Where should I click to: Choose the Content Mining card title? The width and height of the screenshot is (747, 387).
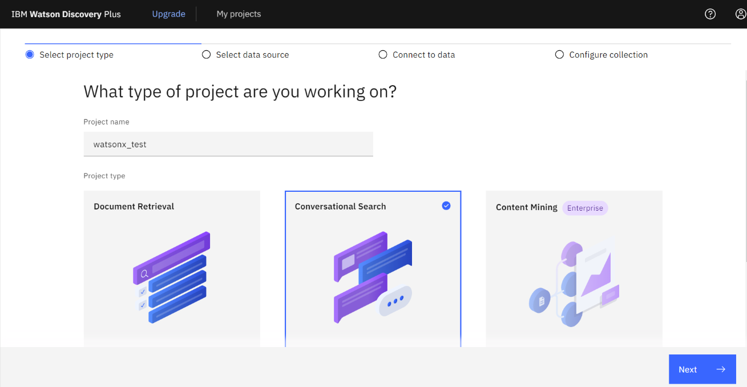tap(526, 207)
